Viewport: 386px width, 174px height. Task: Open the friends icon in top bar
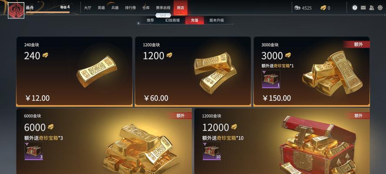pos(372,8)
